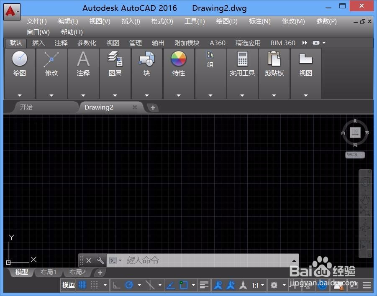Click the 模型 model space button in status bar
The height and width of the screenshot is (296, 377).
click(69, 285)
